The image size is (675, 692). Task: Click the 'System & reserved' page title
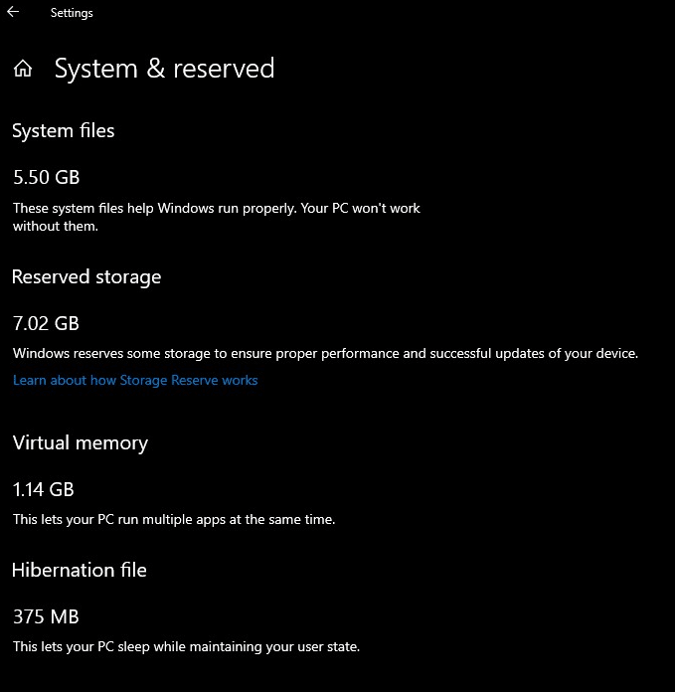click(x=164, y=69)
